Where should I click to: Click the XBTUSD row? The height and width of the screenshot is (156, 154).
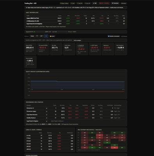(x=50, y=147)
